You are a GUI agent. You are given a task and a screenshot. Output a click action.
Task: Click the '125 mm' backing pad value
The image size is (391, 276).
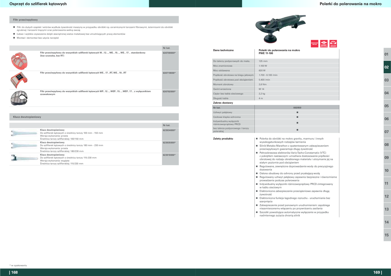point(263,61)
